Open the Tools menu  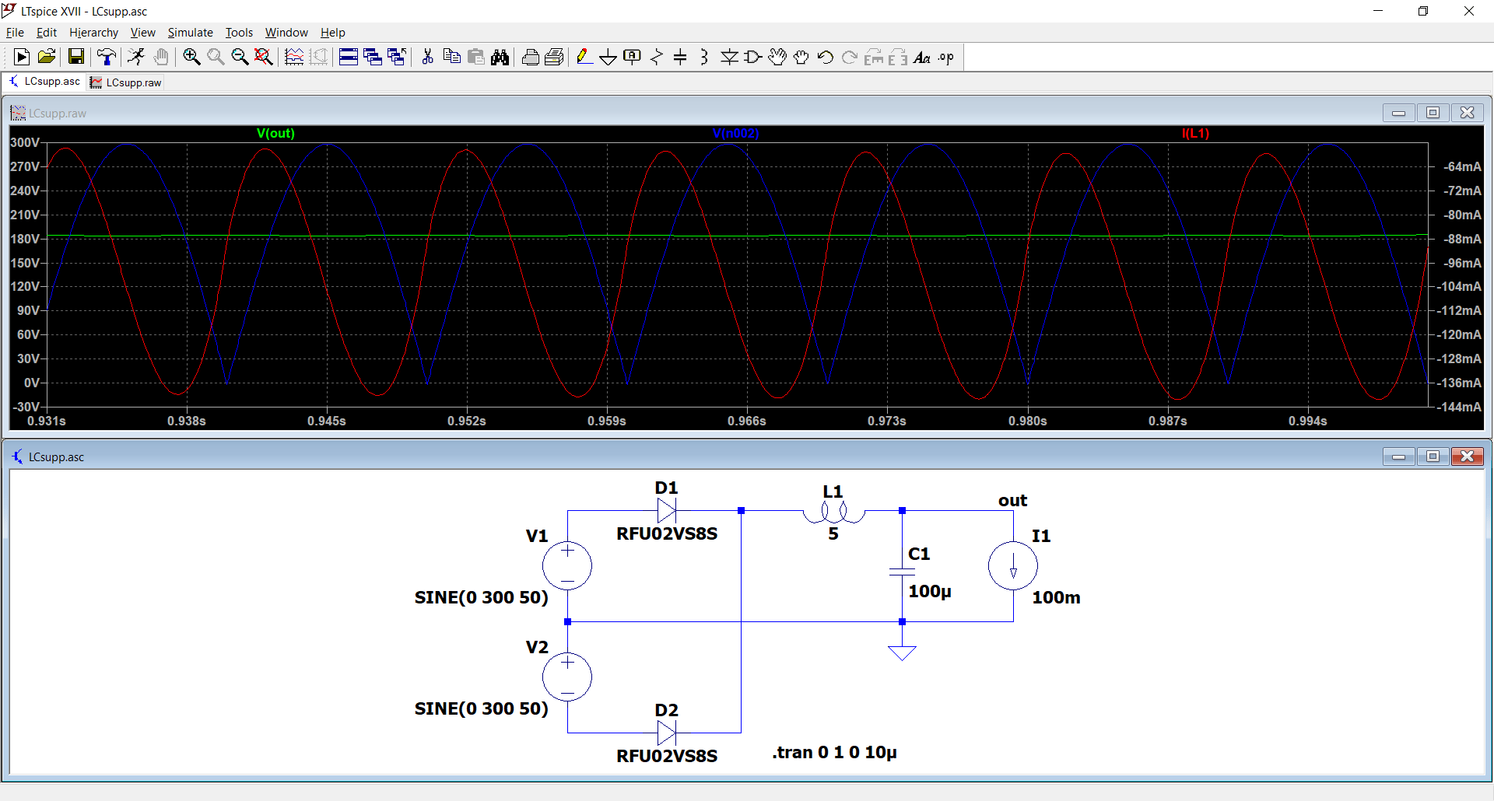click(239, 32)
